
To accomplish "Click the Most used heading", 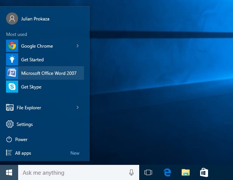I will point(17,34).
